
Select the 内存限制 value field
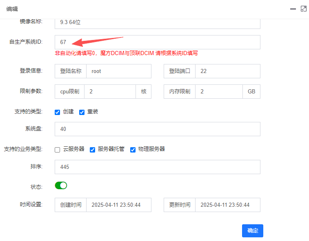pyautogui.click(x=218, y=92)
